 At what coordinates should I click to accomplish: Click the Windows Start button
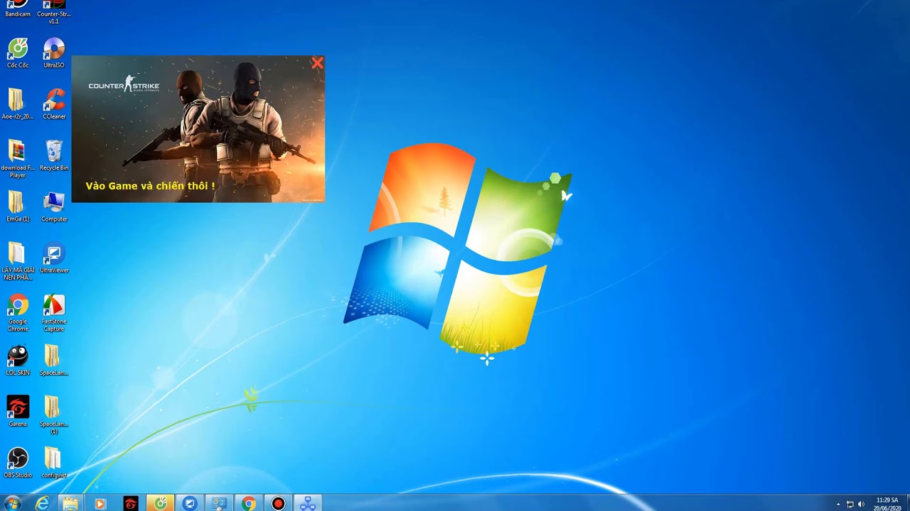click(12, 503)
